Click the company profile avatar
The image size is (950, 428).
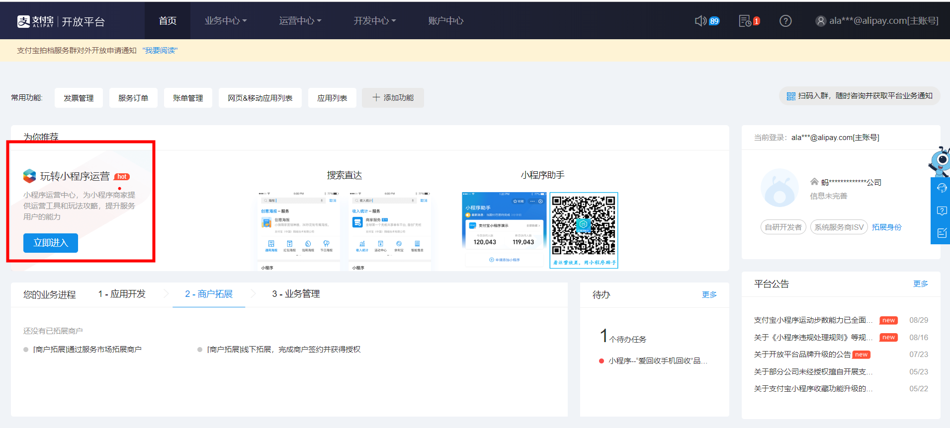point(779,188)
